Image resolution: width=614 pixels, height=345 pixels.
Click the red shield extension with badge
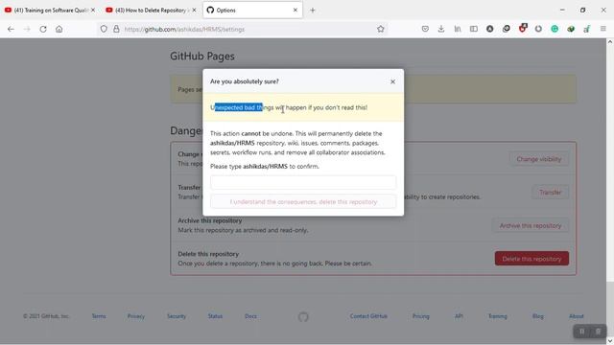point(523,28)
